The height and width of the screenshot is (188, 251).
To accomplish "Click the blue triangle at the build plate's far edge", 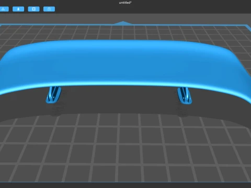I will 123,23.
